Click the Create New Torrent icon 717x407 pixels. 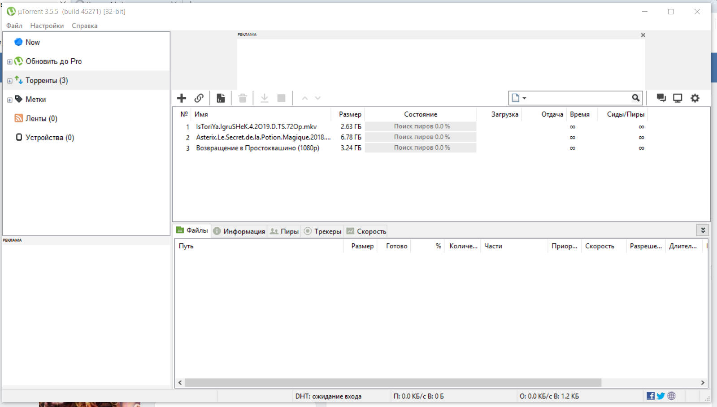(221, 98)
